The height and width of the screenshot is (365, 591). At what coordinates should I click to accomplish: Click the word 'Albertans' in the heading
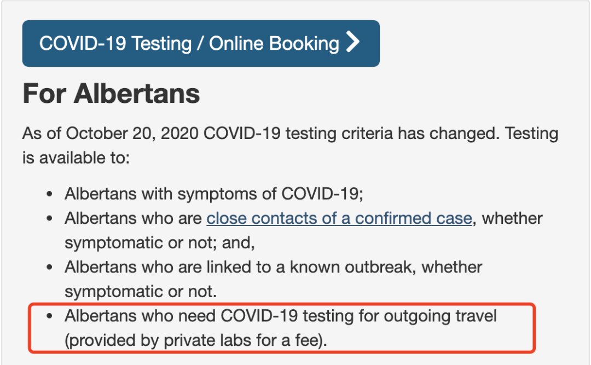tap(137, 93)
